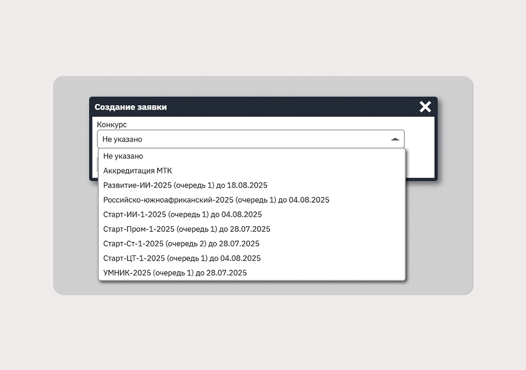Pick Старт-Ст-1-2025 (очередь 2)
Image resolution: width=526 pixels, height=370 pixels.
point(181,244)
